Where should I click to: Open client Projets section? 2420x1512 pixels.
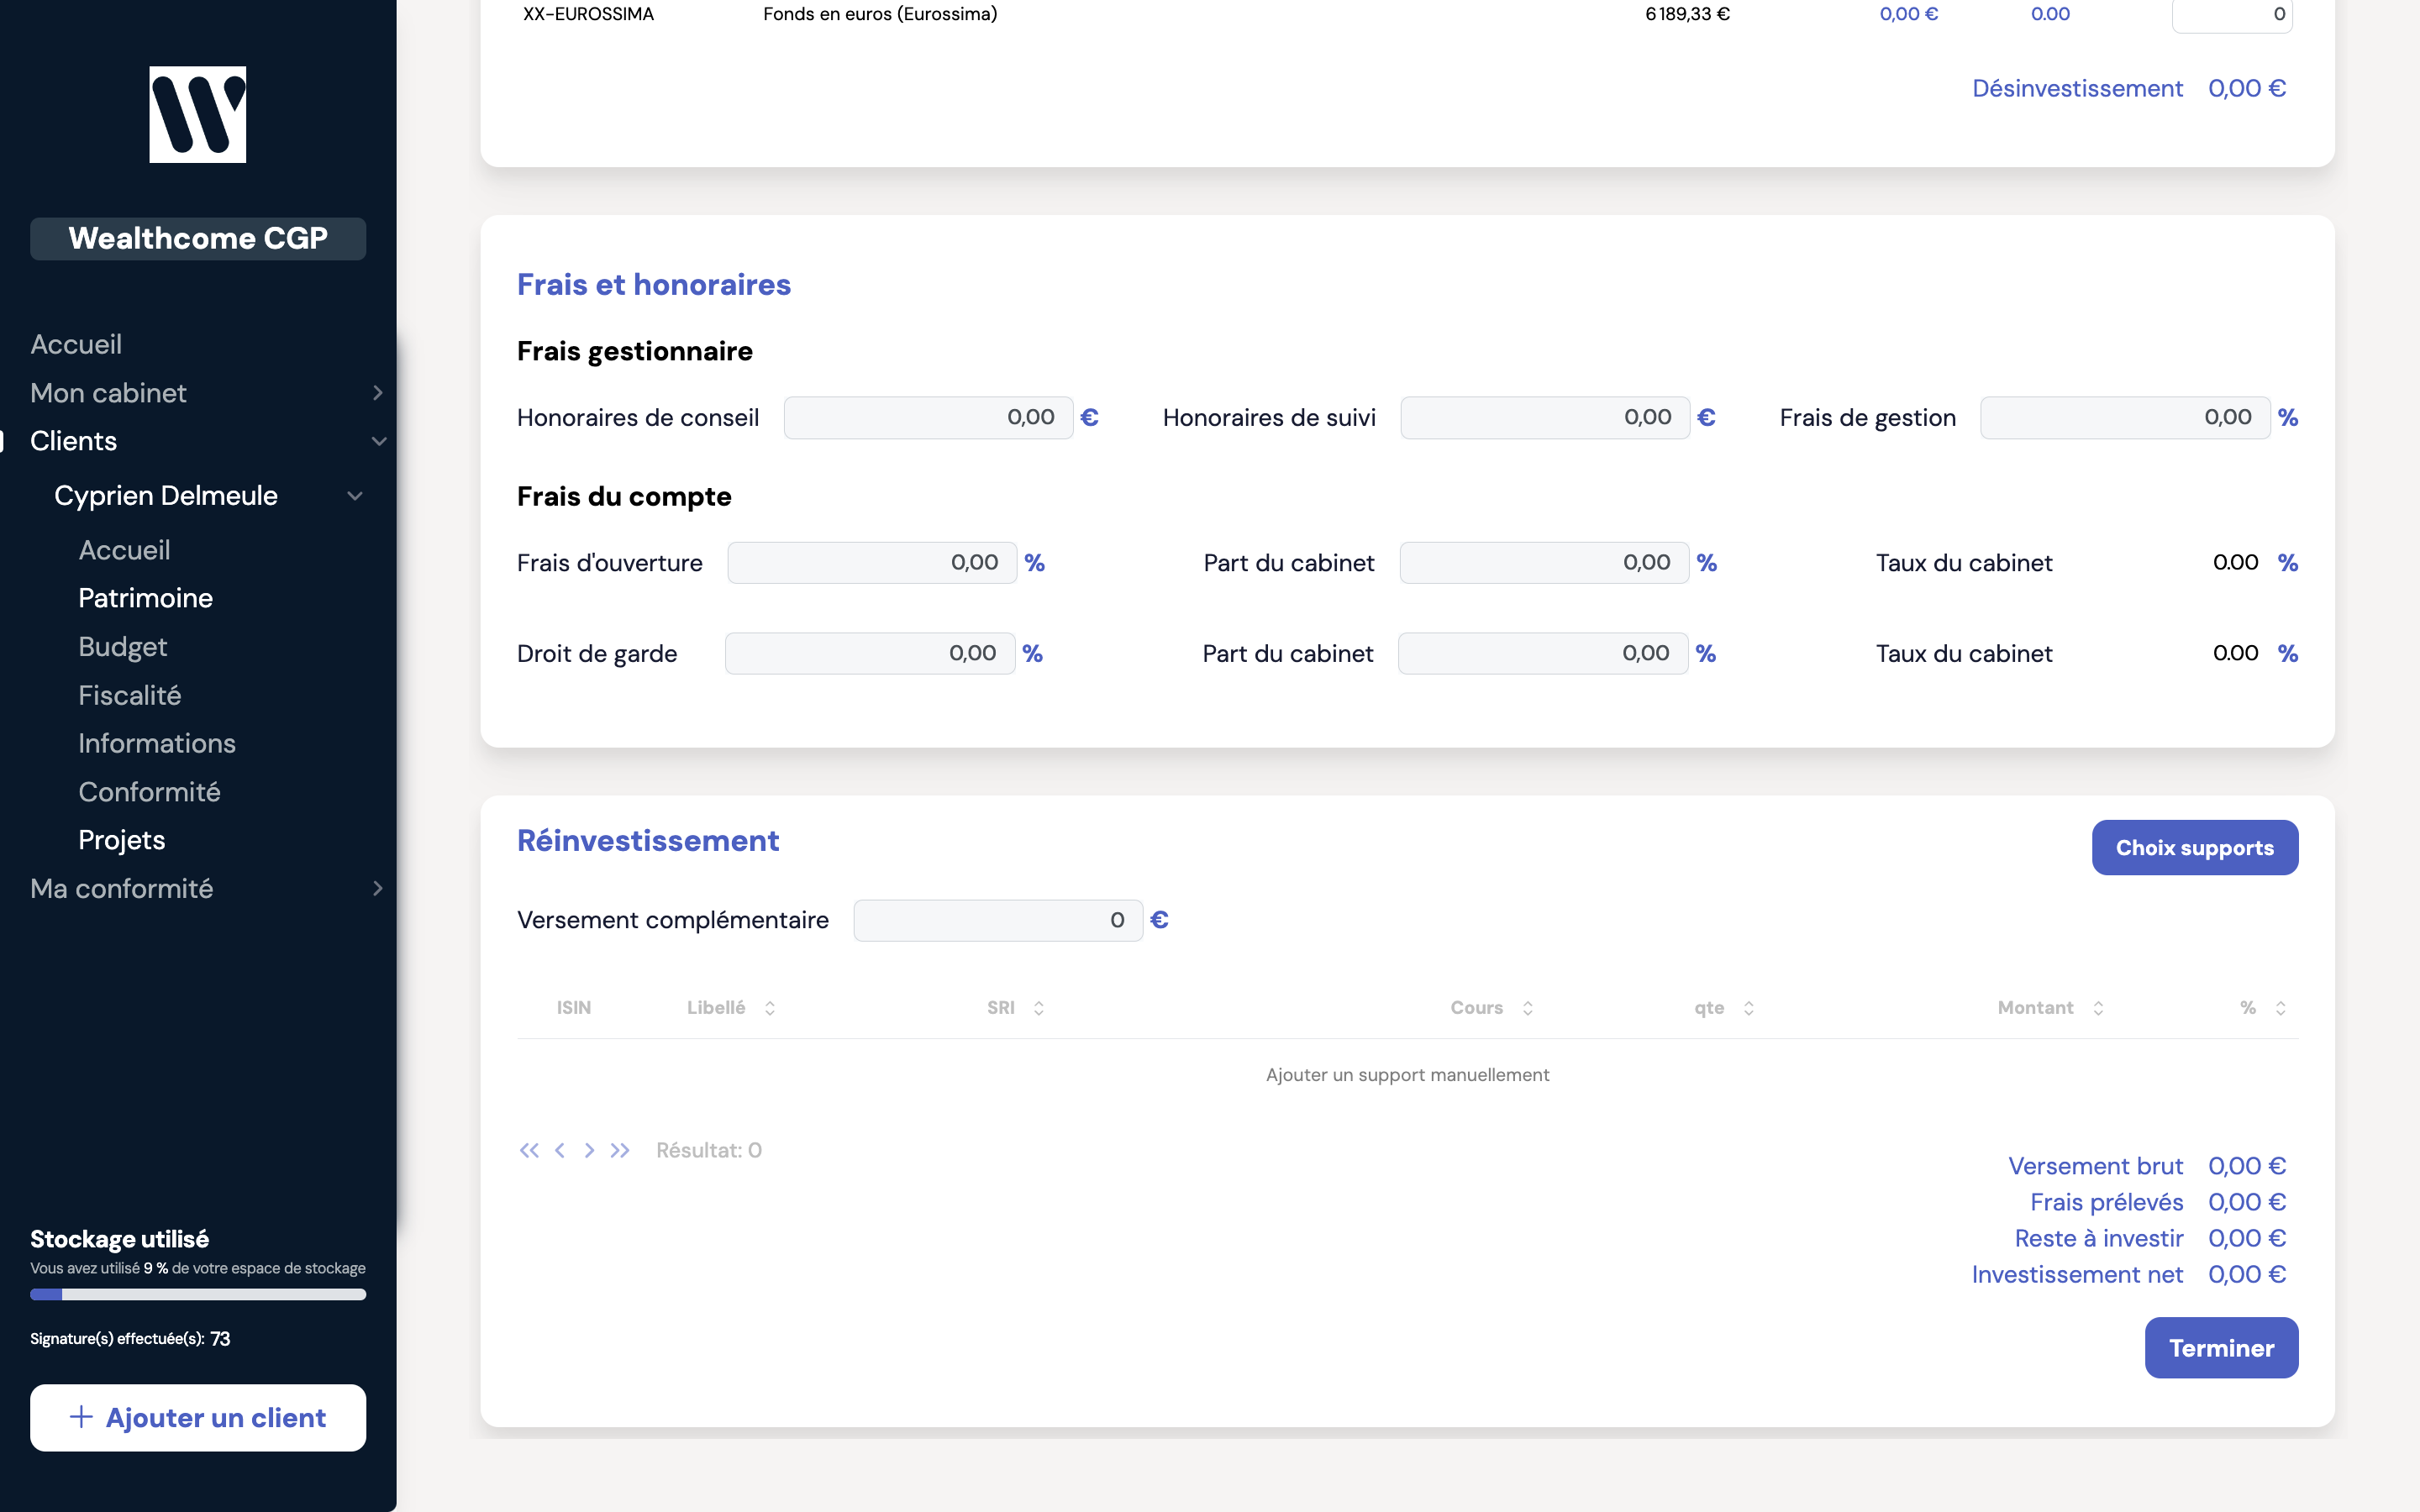coord(122,840)
